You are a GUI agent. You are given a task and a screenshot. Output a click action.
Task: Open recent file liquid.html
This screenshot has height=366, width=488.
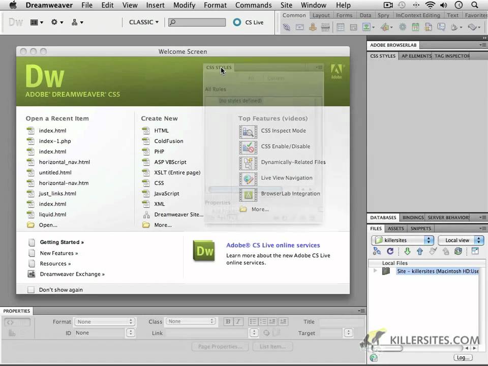tap(52, 215)
